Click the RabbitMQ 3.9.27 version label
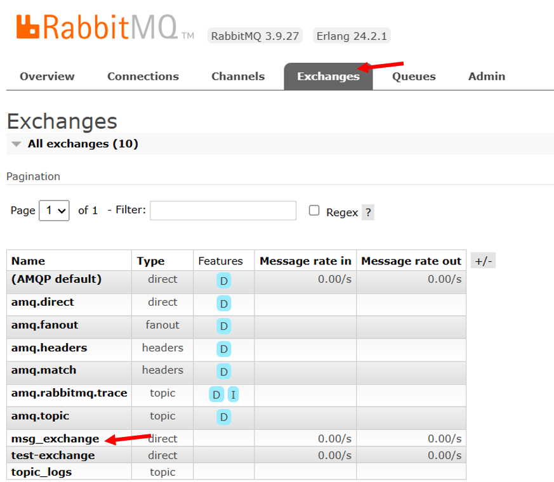Viewport: 554px width, 482px height. coord(254,36)
